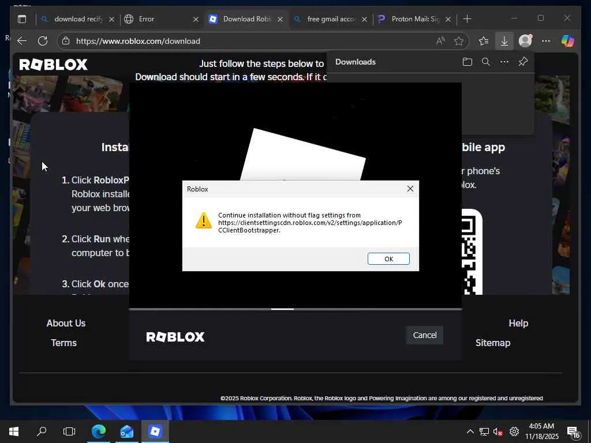Open Task View on the taskbar

[69, 431]
